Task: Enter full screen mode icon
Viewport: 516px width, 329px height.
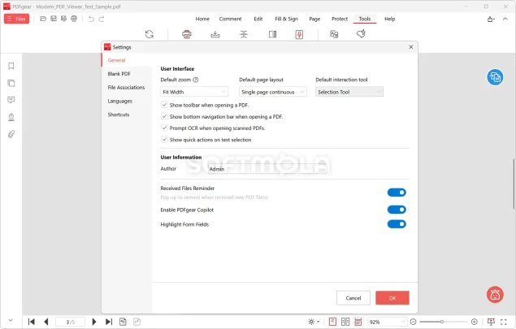Action: click(504, 322)
